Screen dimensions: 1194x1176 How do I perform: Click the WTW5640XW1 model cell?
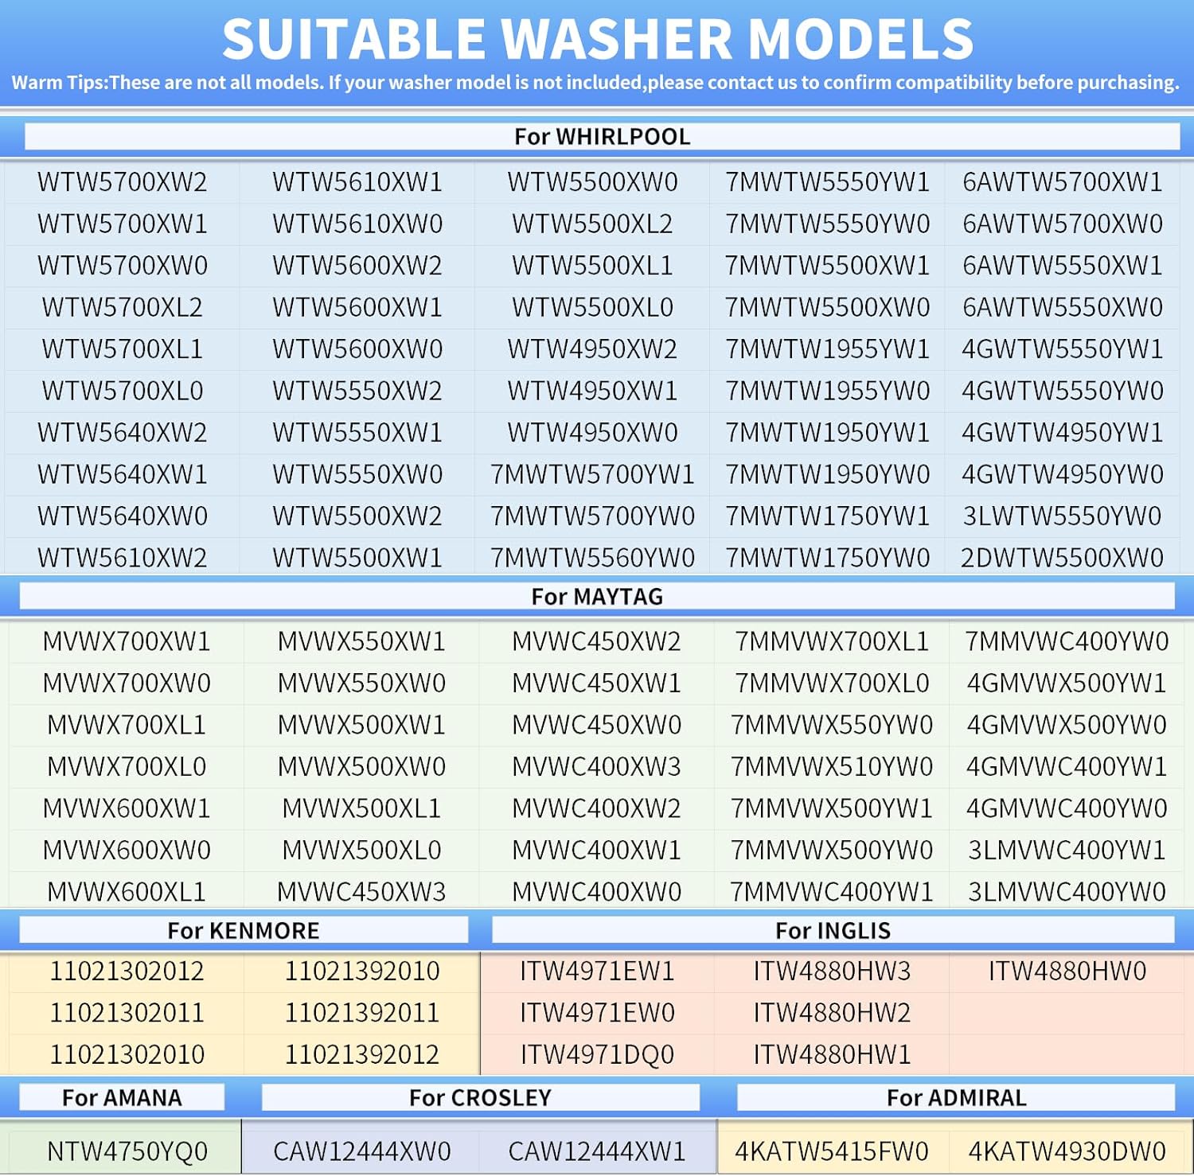click(x=123, y=474)
